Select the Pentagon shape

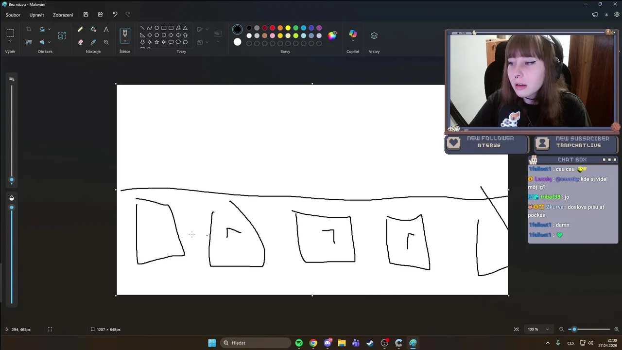coord(156,35)
